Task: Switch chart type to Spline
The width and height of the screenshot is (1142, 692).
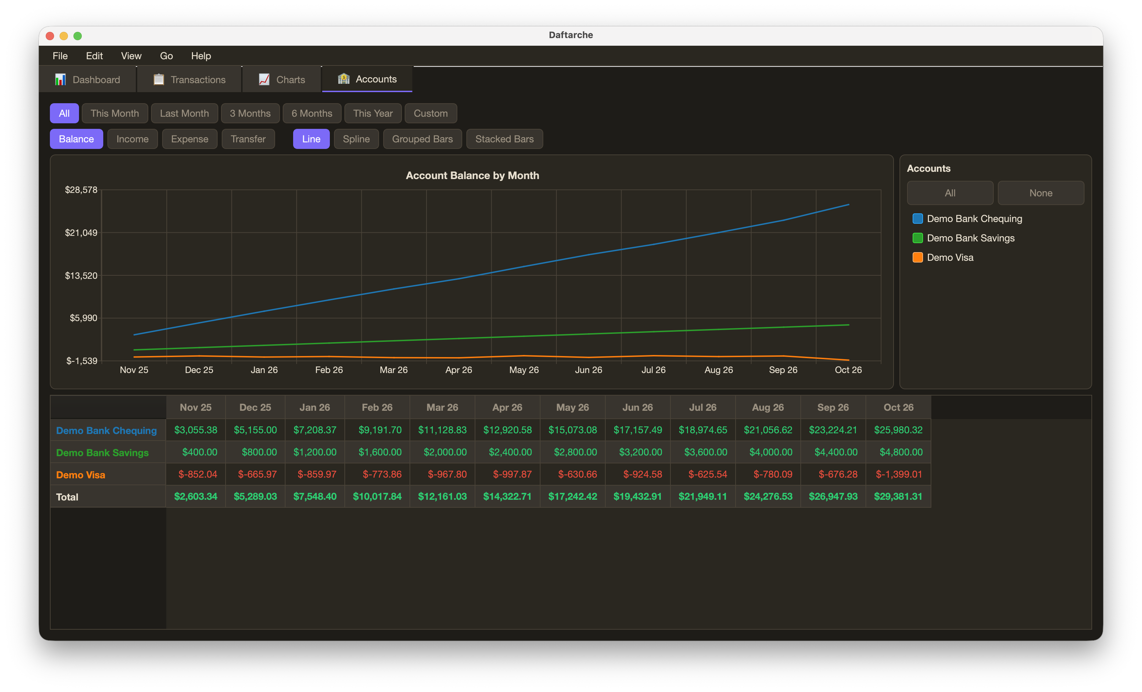Action: tap(357, 139)
